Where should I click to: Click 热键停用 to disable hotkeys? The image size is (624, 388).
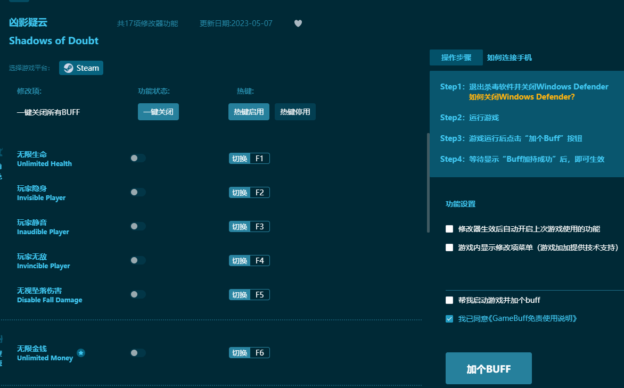pyautogui.click(x=295, y=112)
